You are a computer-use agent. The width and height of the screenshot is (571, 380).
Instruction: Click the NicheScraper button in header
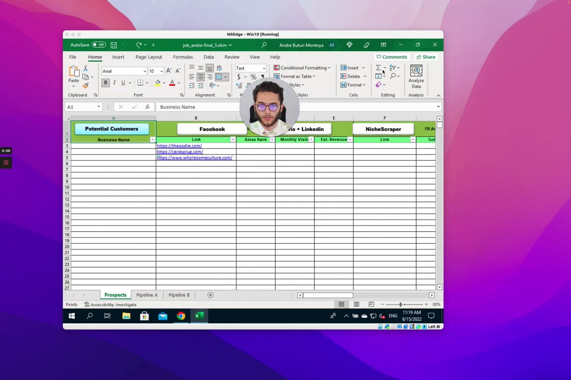pyautogui.click(x=383, y=129)
